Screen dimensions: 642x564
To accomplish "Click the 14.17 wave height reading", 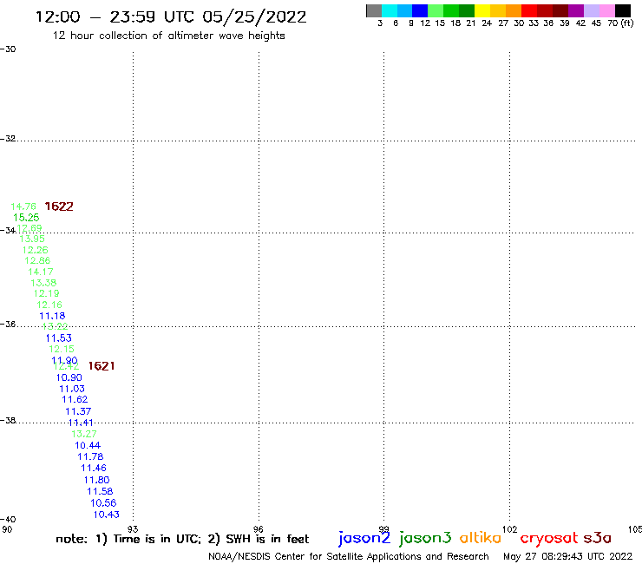I will (41, 272).
